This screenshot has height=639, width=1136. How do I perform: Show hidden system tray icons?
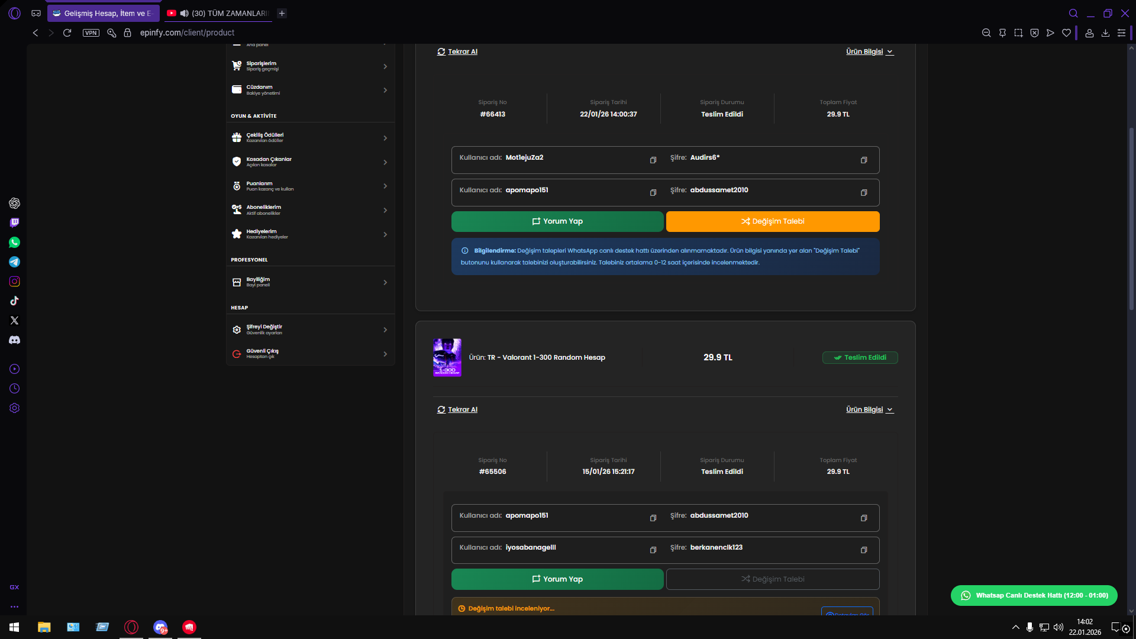tap(1016, 627)
